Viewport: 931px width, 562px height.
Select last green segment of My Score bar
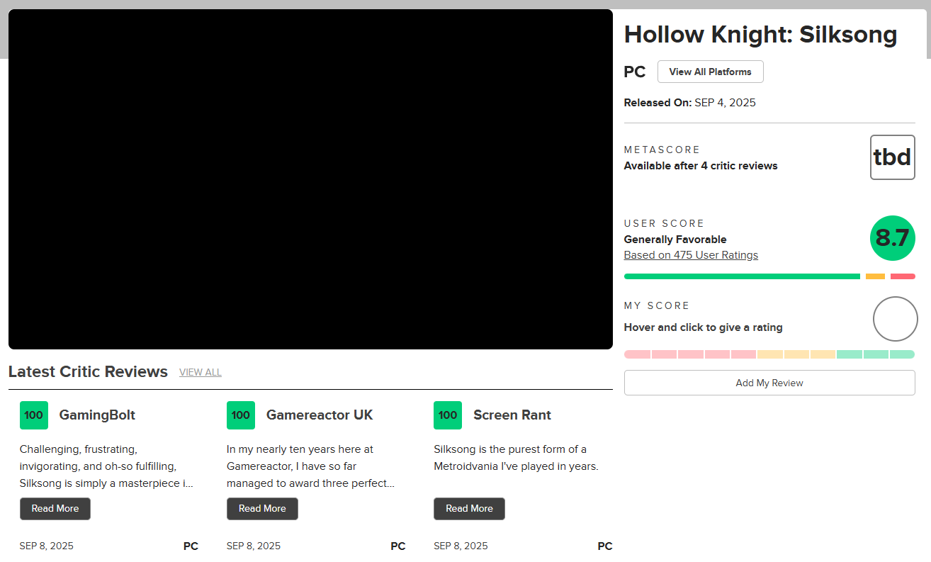pyautogui.click(x=903, y=354)
